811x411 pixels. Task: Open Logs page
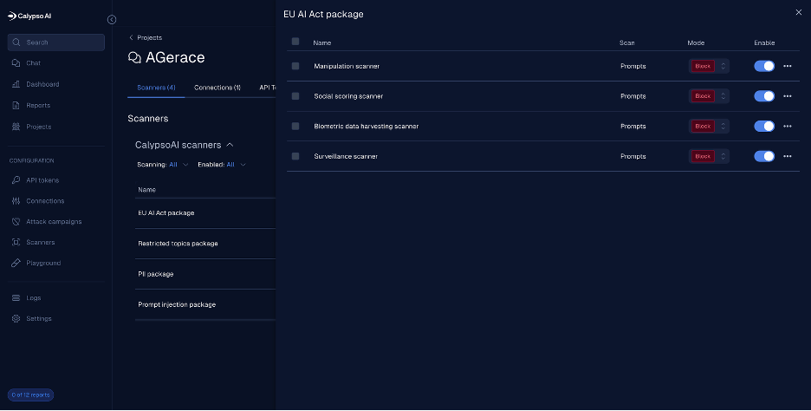coord(34,298)
